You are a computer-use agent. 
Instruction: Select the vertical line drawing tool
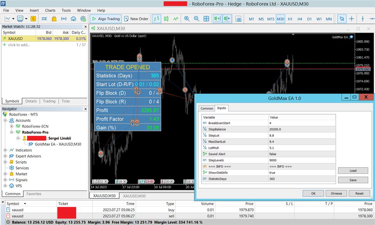(362, 19)
